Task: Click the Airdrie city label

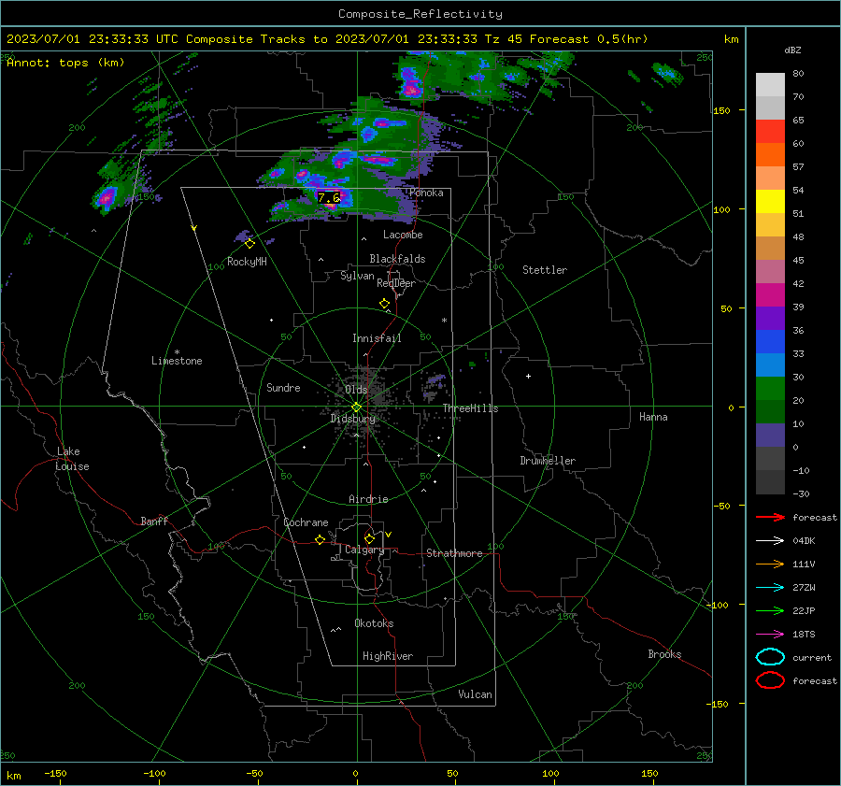Action: tap(368, 499)
